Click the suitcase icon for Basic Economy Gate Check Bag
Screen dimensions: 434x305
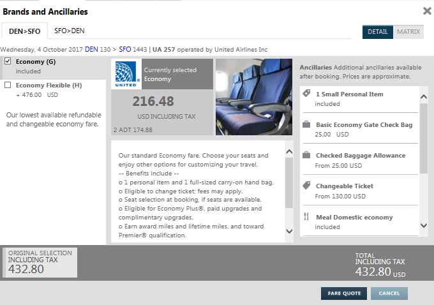[x=306, y=124]
